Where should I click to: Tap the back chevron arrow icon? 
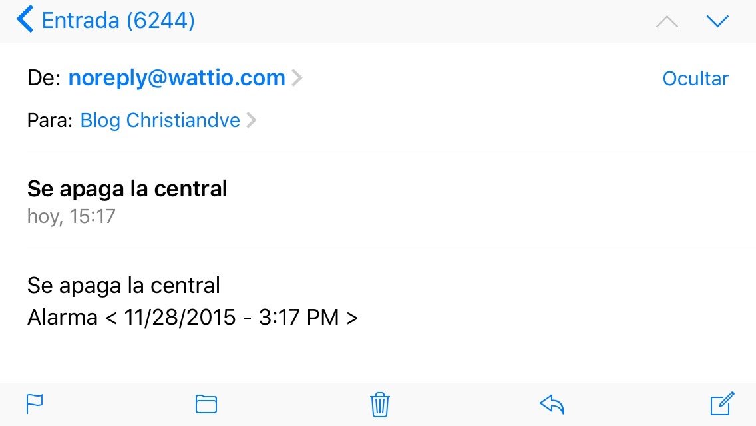pos(25,19)
